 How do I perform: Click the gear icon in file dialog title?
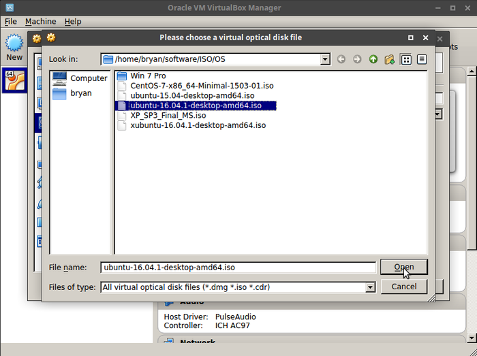tap(51, 37)
